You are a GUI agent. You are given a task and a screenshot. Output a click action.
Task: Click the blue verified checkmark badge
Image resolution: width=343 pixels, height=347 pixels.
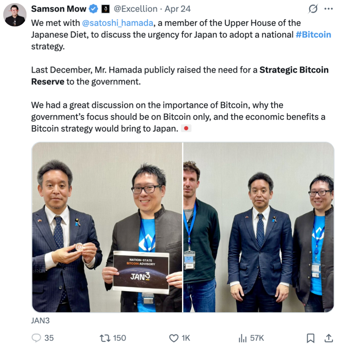click(93, 9)
